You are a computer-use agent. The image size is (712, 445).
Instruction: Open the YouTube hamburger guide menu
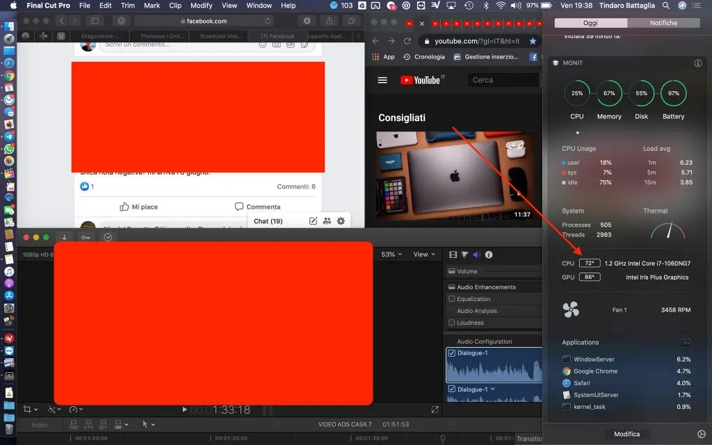pyautogui.click(x=382, y=80)
